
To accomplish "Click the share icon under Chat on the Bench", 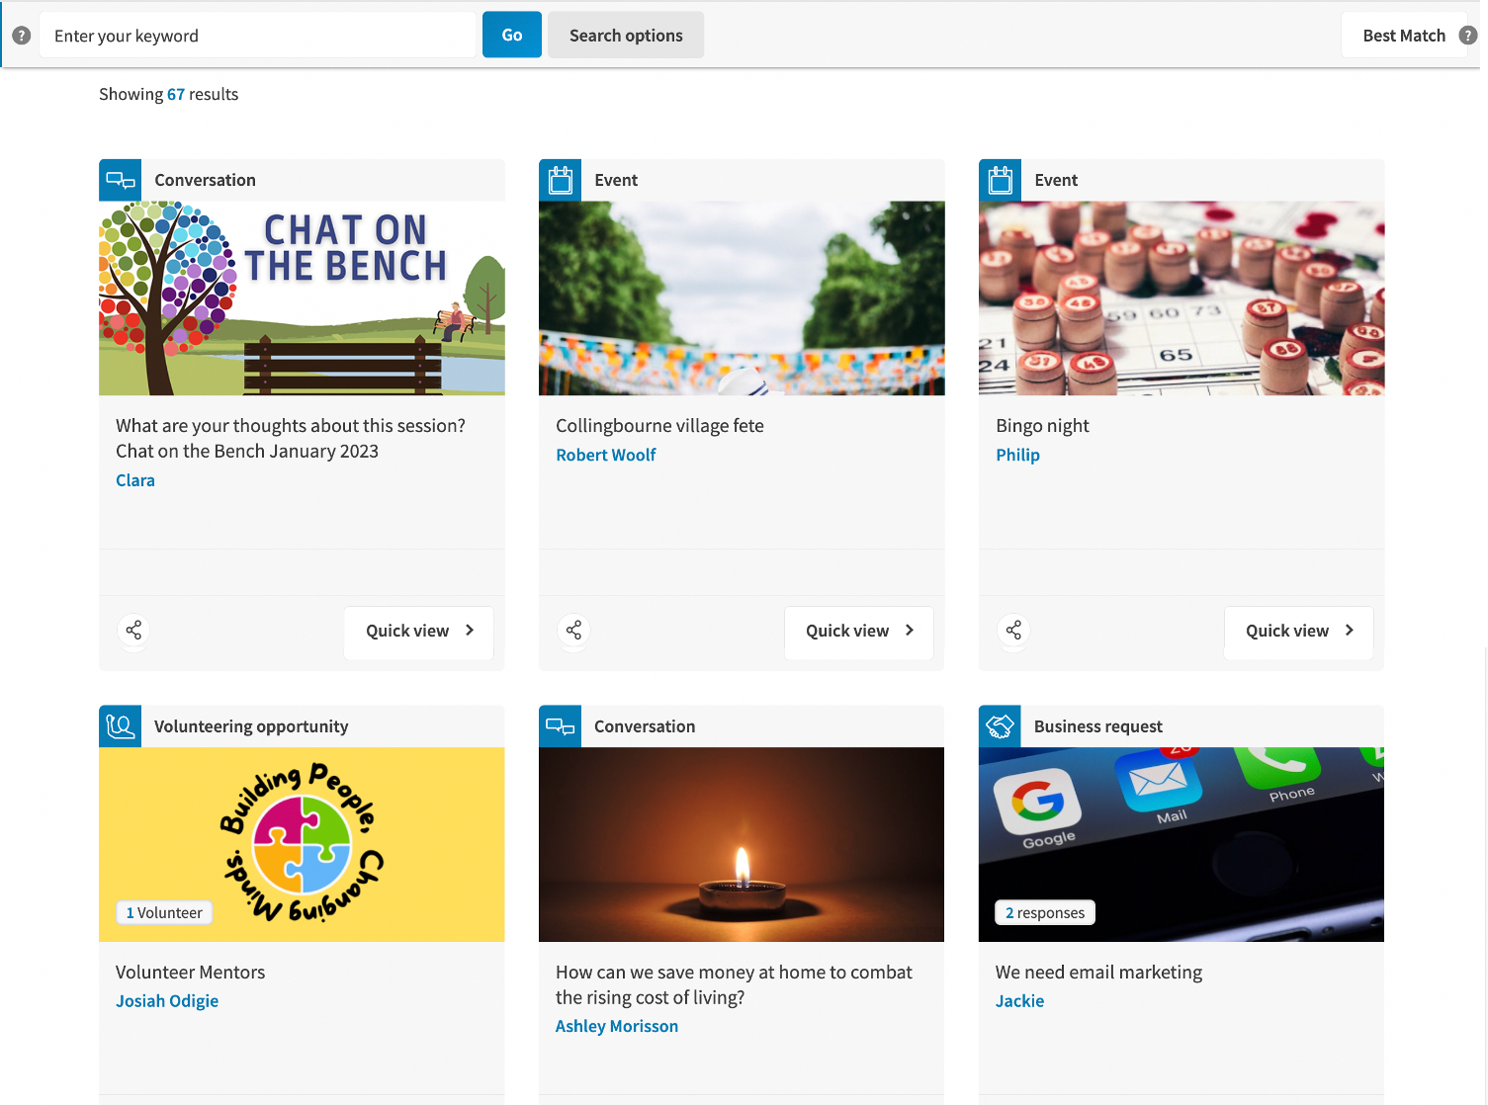I will click(x=132, y=631).
